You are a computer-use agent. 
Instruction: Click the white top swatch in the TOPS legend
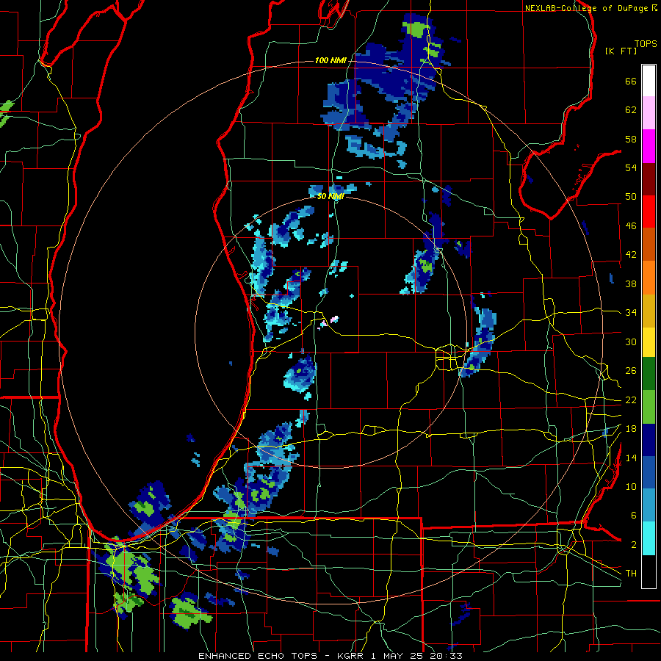click(649, 81)
